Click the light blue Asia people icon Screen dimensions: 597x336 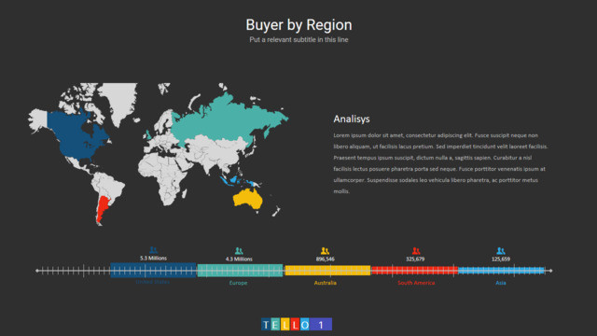point(501,251)
